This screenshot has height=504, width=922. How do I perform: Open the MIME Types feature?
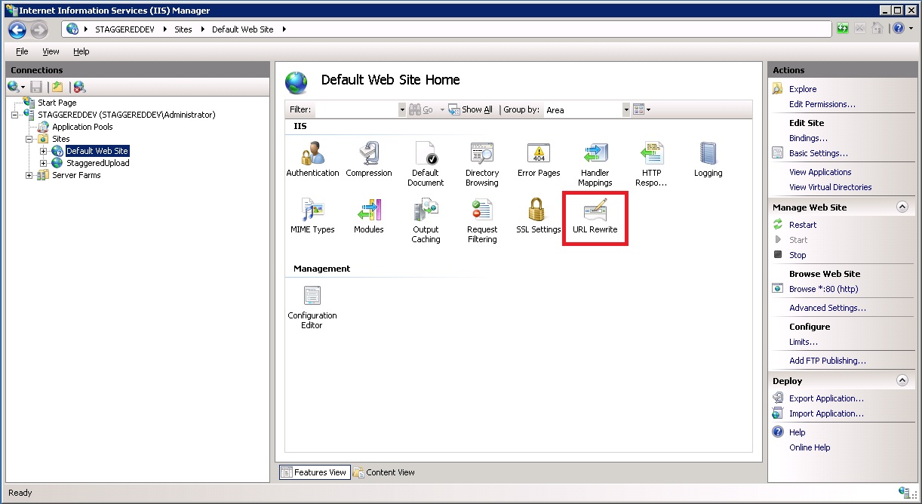312,217
